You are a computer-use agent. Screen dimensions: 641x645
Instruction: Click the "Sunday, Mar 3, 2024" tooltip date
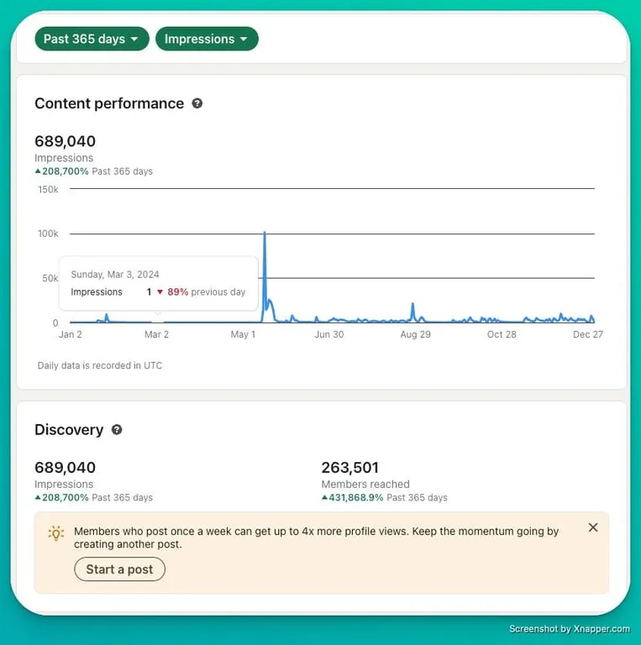pos(115,275)
